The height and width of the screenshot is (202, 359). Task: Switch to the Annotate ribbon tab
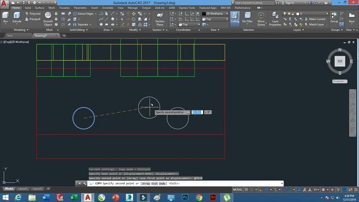click(x=108, y=8)
